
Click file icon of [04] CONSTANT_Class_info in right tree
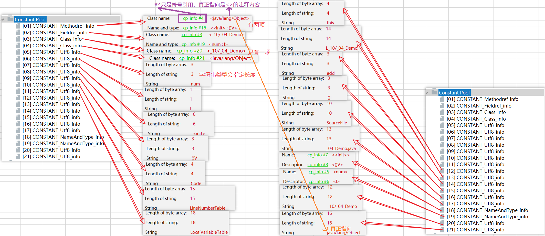pos(442,119)
